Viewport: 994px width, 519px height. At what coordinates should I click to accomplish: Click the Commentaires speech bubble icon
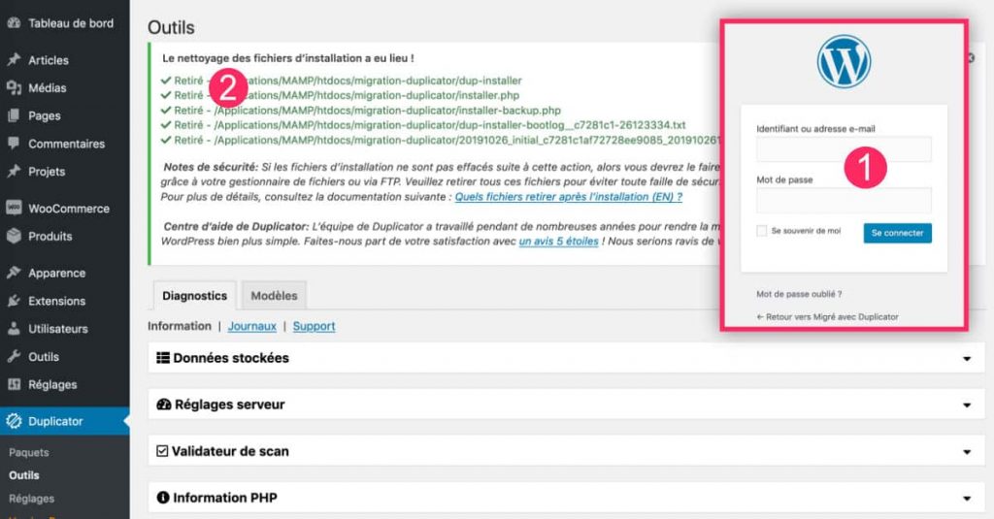point(14,144)
